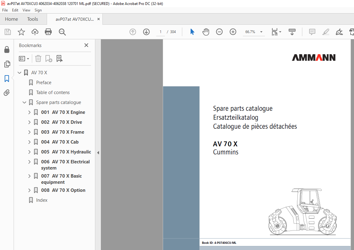Zoom out with the minus icon
This screenshot has width=354, height=250.
click(219, 32)
